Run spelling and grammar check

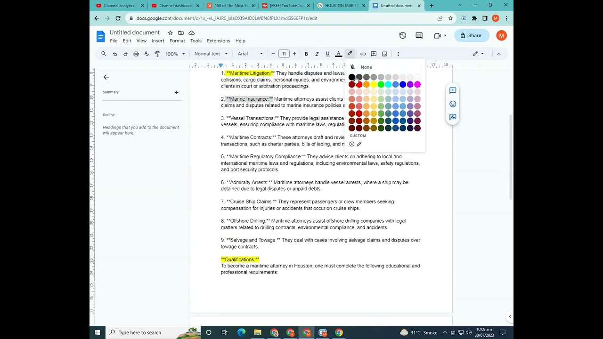pos(147,54)
